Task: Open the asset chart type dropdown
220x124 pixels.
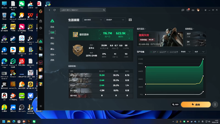Action: [x=186, y=52]
